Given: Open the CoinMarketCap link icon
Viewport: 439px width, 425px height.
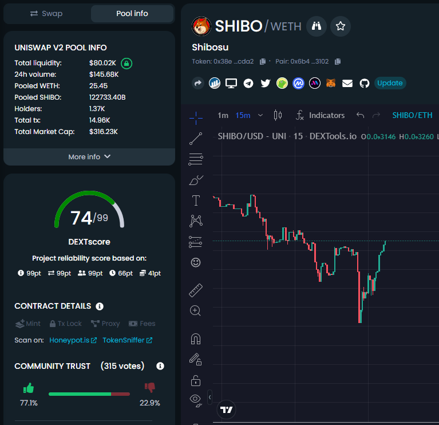Looking at the screenshot, I should click(x=298, y=83).
